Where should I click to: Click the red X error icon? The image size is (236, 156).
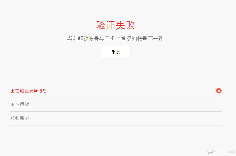219,91
